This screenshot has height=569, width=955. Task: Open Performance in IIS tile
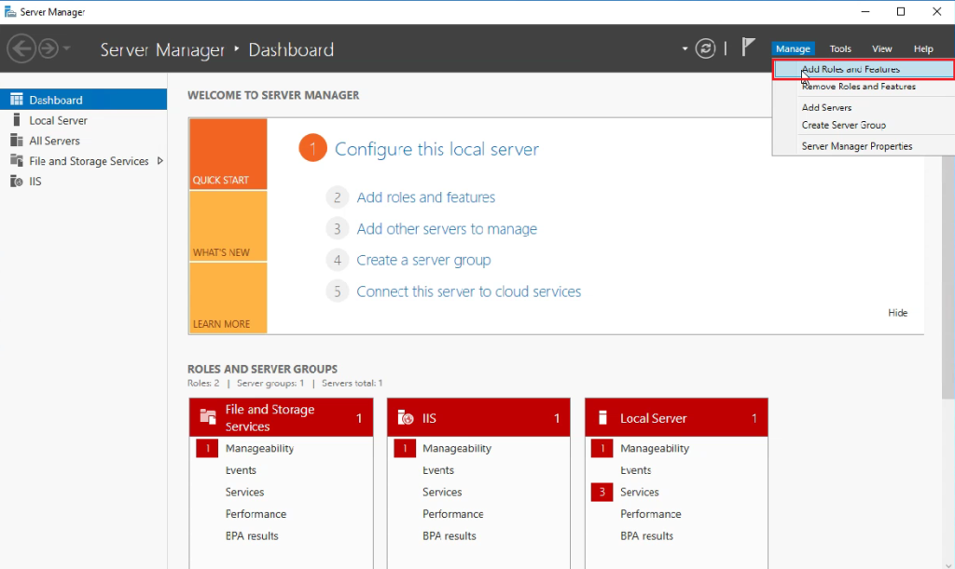point(452,514)
